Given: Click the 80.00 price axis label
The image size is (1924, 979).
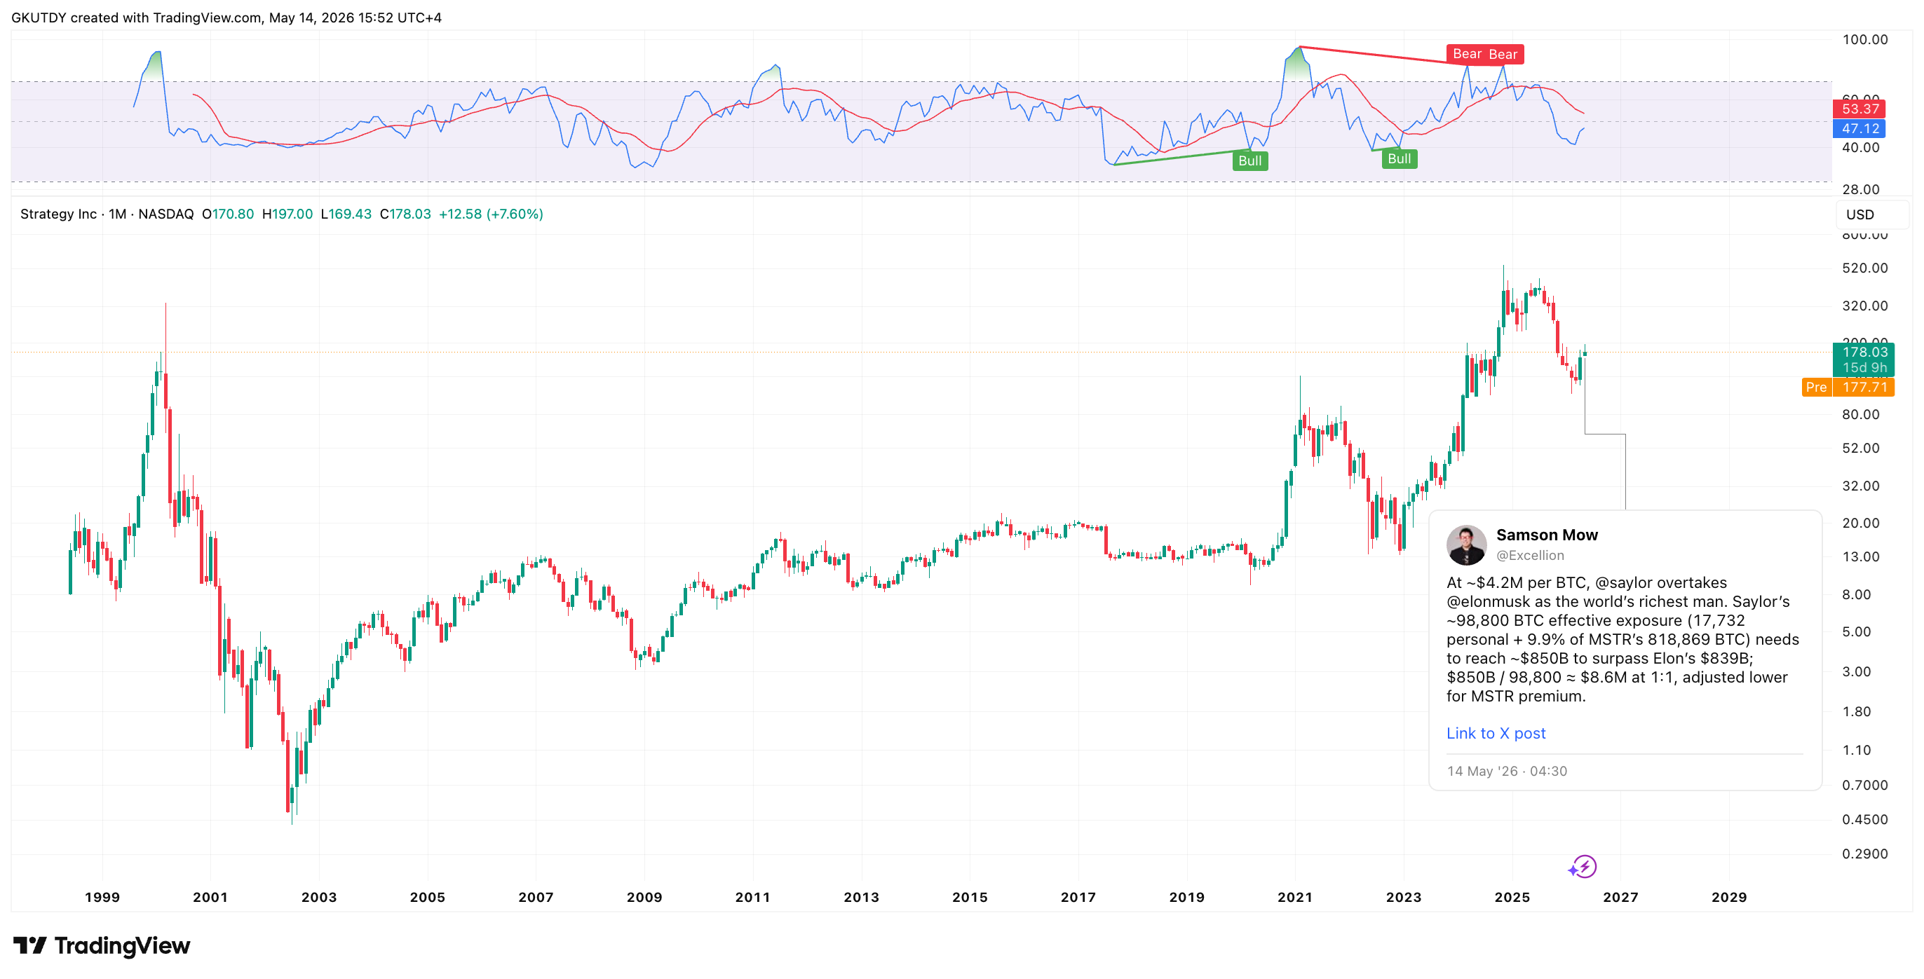Looking at the screenshot, I should (x=1860, y=414).
